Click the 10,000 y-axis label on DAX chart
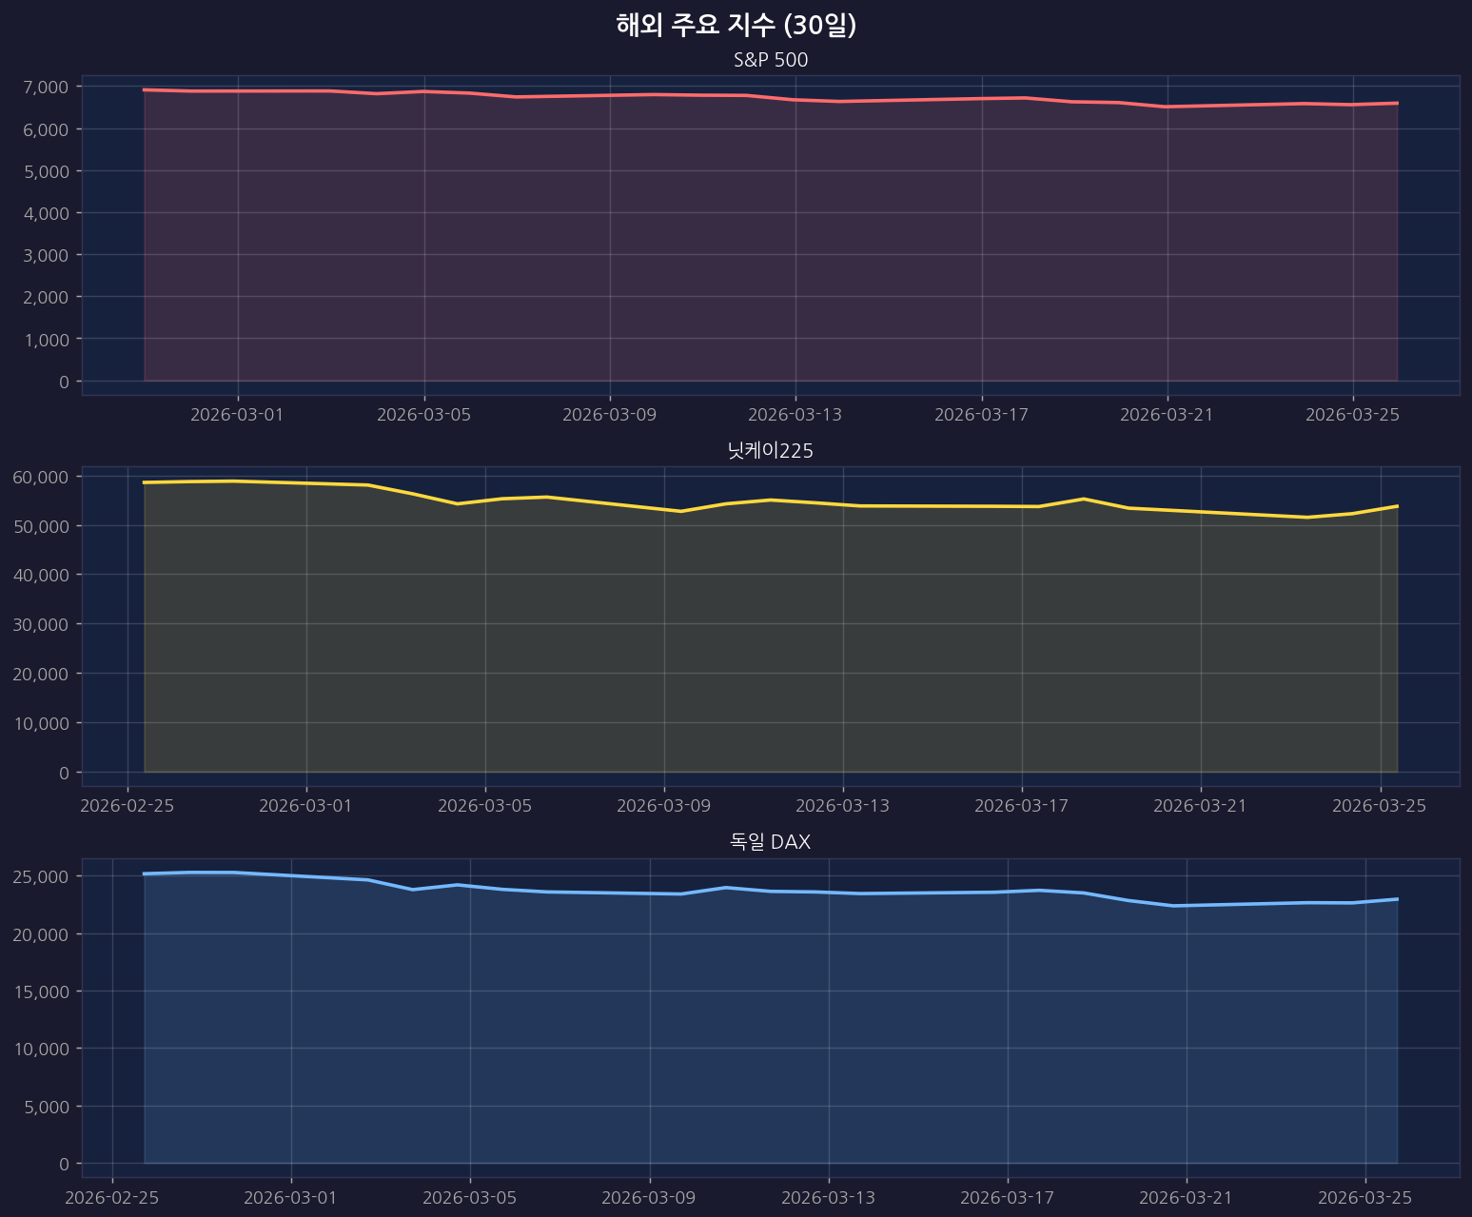 pos(40,1049)
